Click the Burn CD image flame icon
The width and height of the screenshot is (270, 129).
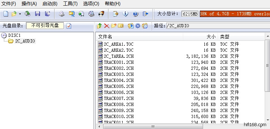pos(101,14)
